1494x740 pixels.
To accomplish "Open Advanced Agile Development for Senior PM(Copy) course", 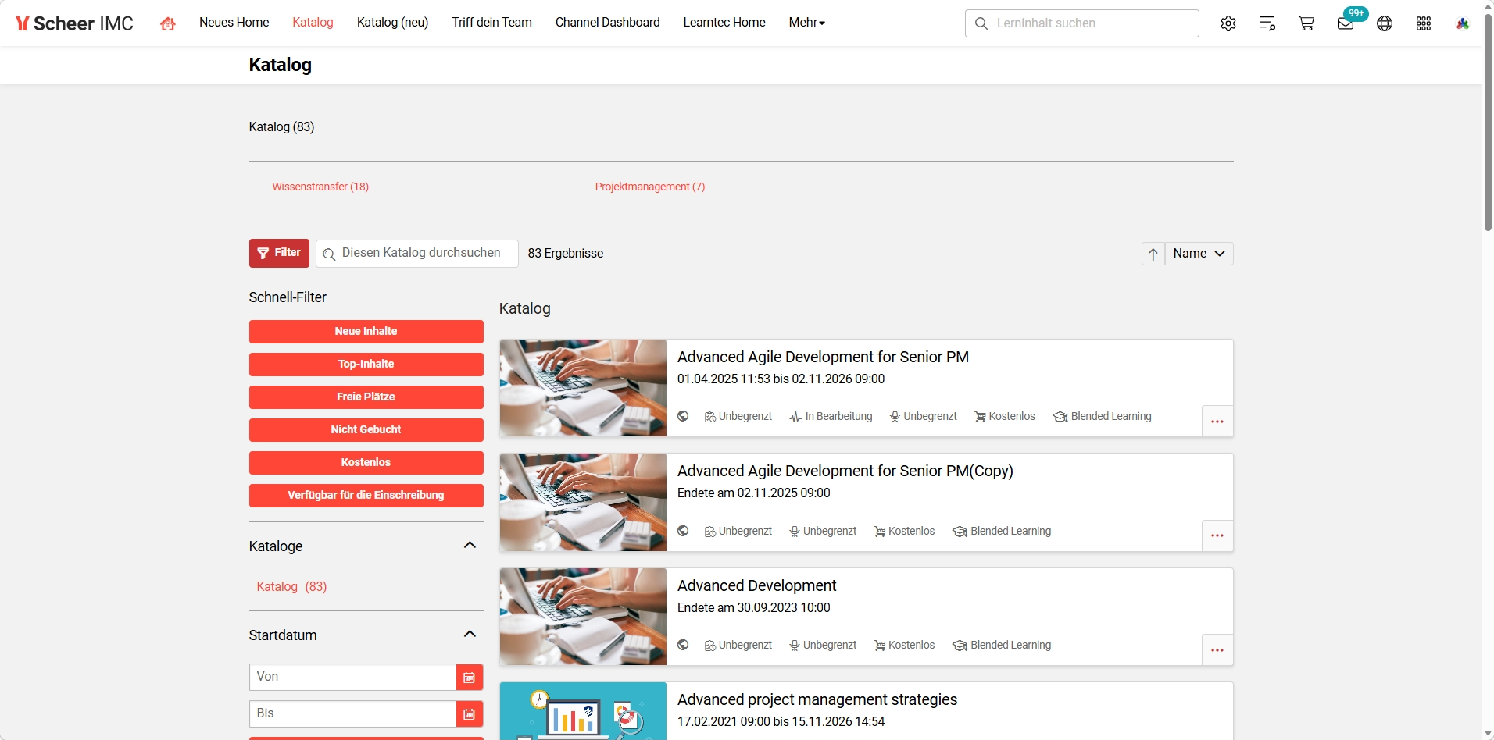I will pyautogui.click(x=845, y=471).
